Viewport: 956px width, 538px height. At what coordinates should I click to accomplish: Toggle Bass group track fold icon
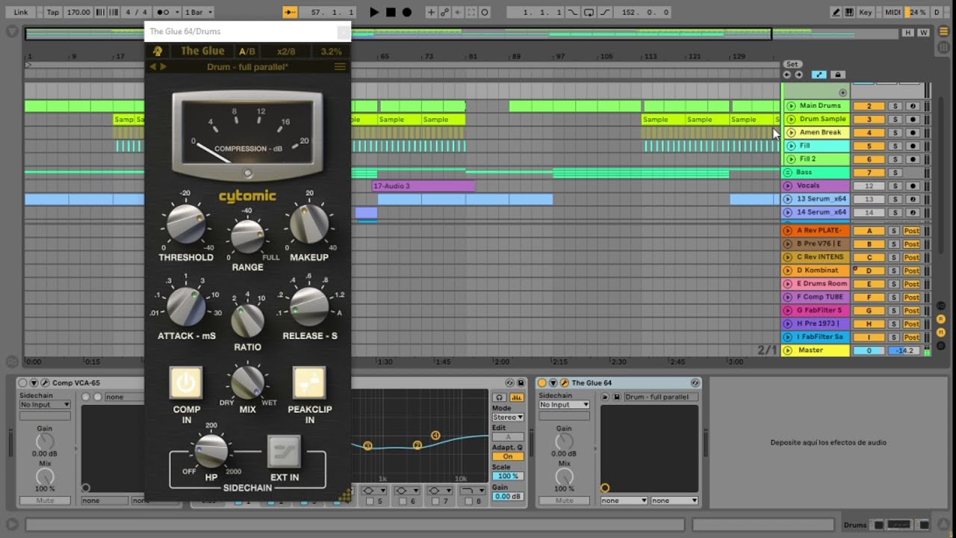pos(787,173)
